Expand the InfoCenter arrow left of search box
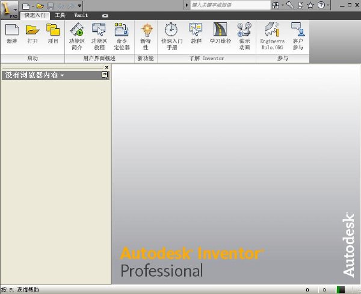Image resolution: width=361 pixels, height=294 pixels. 187,5
